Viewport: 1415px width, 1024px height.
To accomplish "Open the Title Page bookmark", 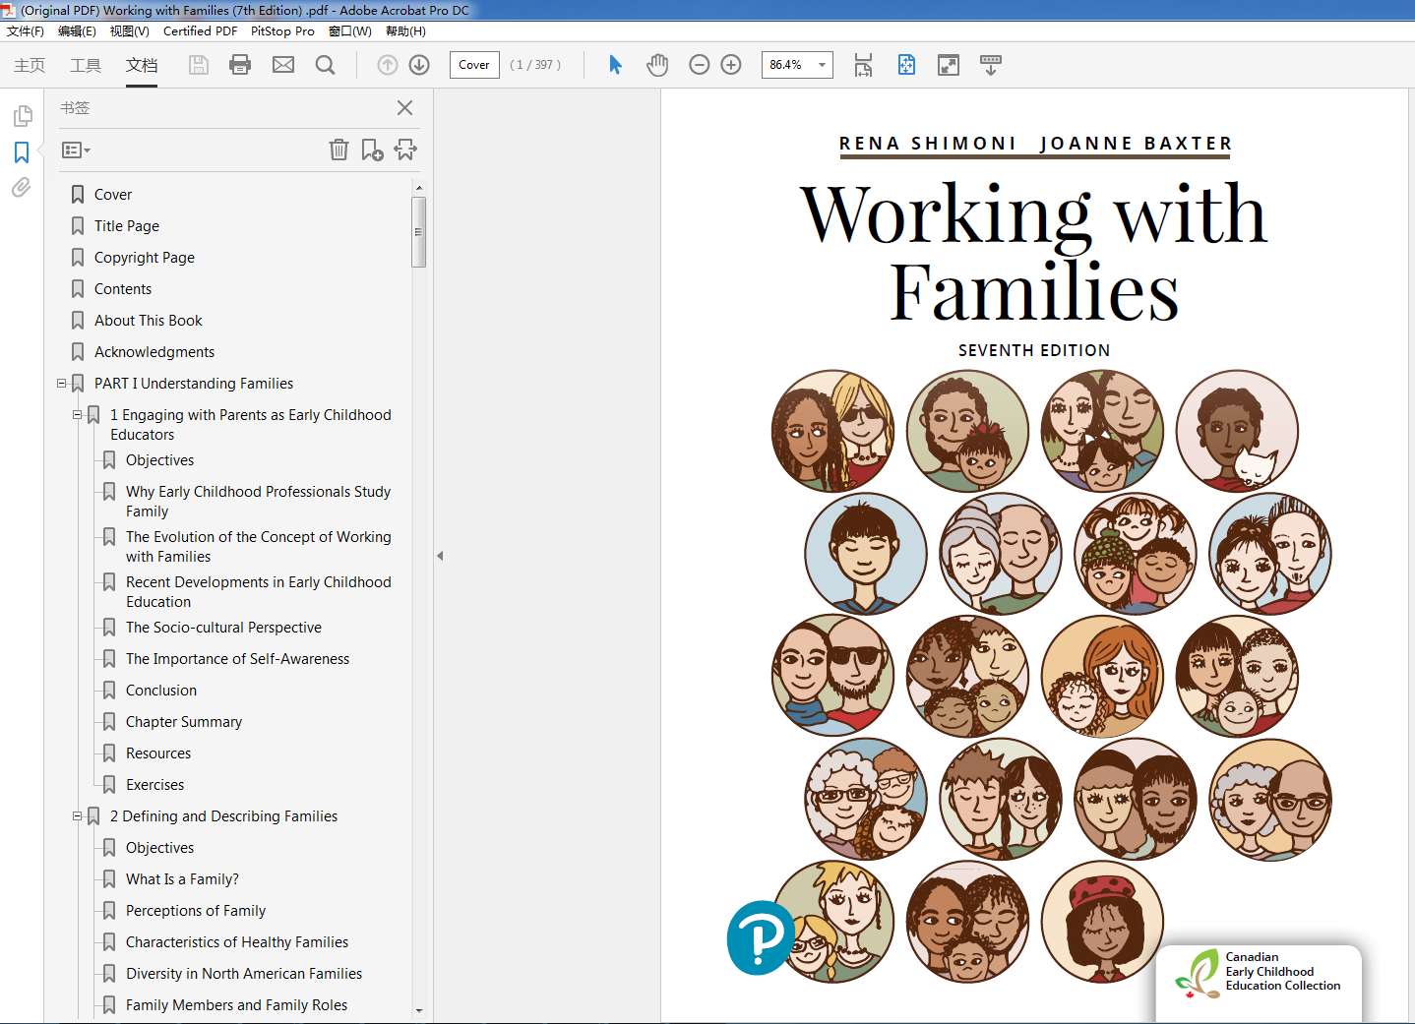I will (x=127, y=226).
